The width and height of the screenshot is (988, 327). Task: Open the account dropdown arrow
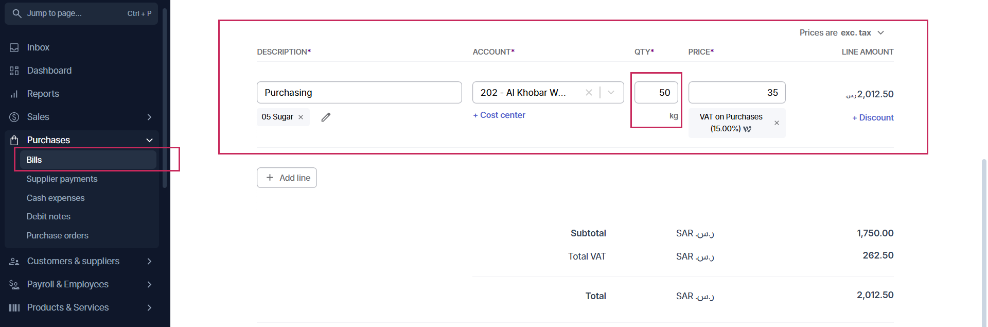coord(611,93)
